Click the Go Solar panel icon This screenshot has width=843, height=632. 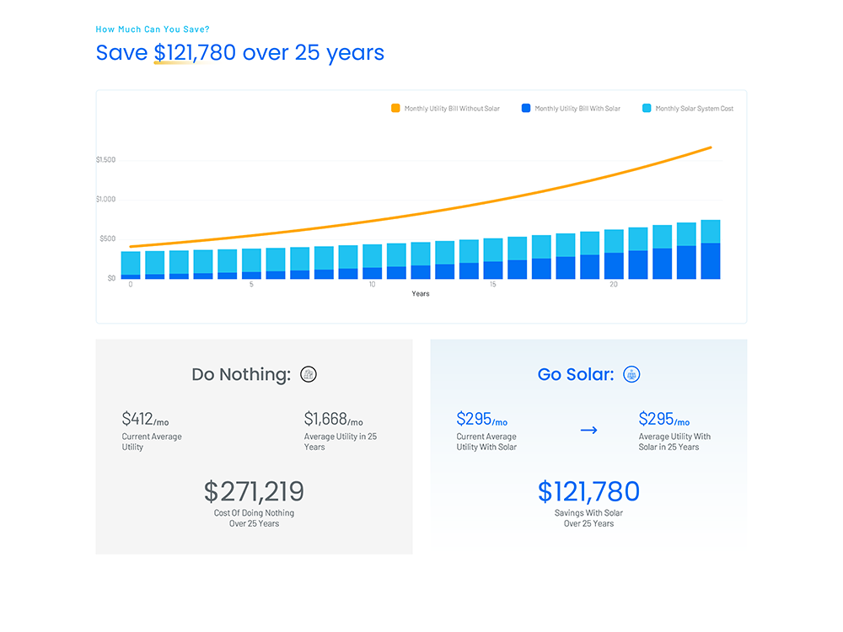tap(631, 374)
